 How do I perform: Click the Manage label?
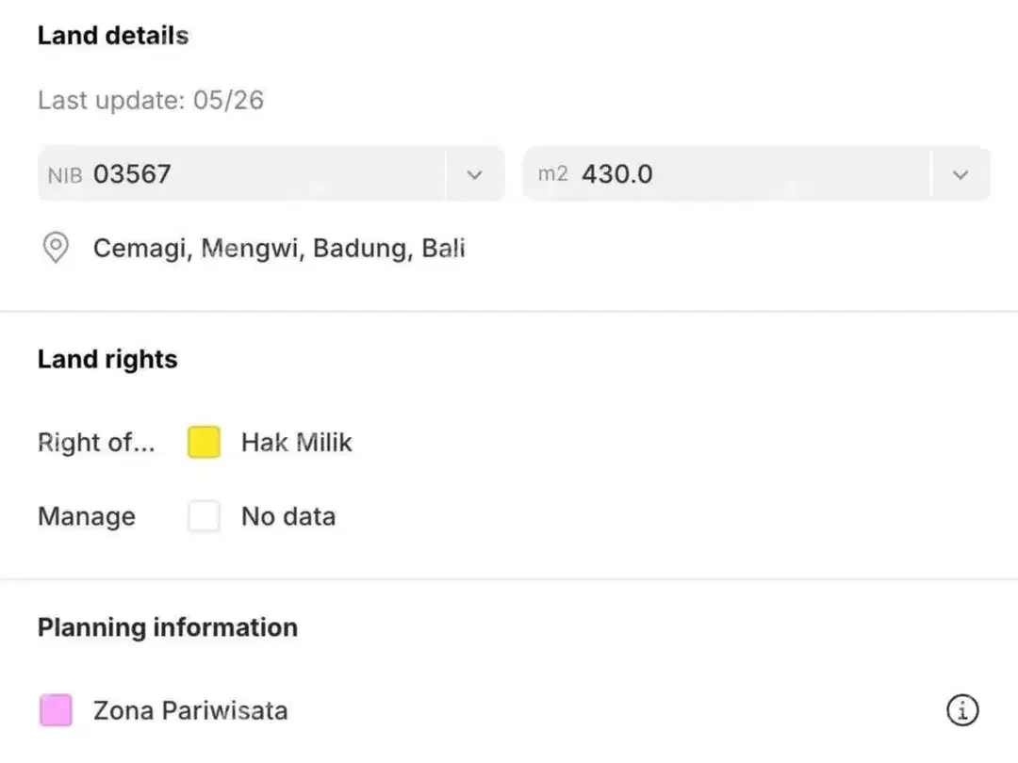tap(87, 517)
